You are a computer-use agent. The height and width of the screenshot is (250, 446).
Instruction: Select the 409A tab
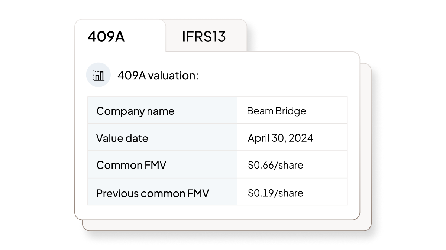(x=105, y=36)
